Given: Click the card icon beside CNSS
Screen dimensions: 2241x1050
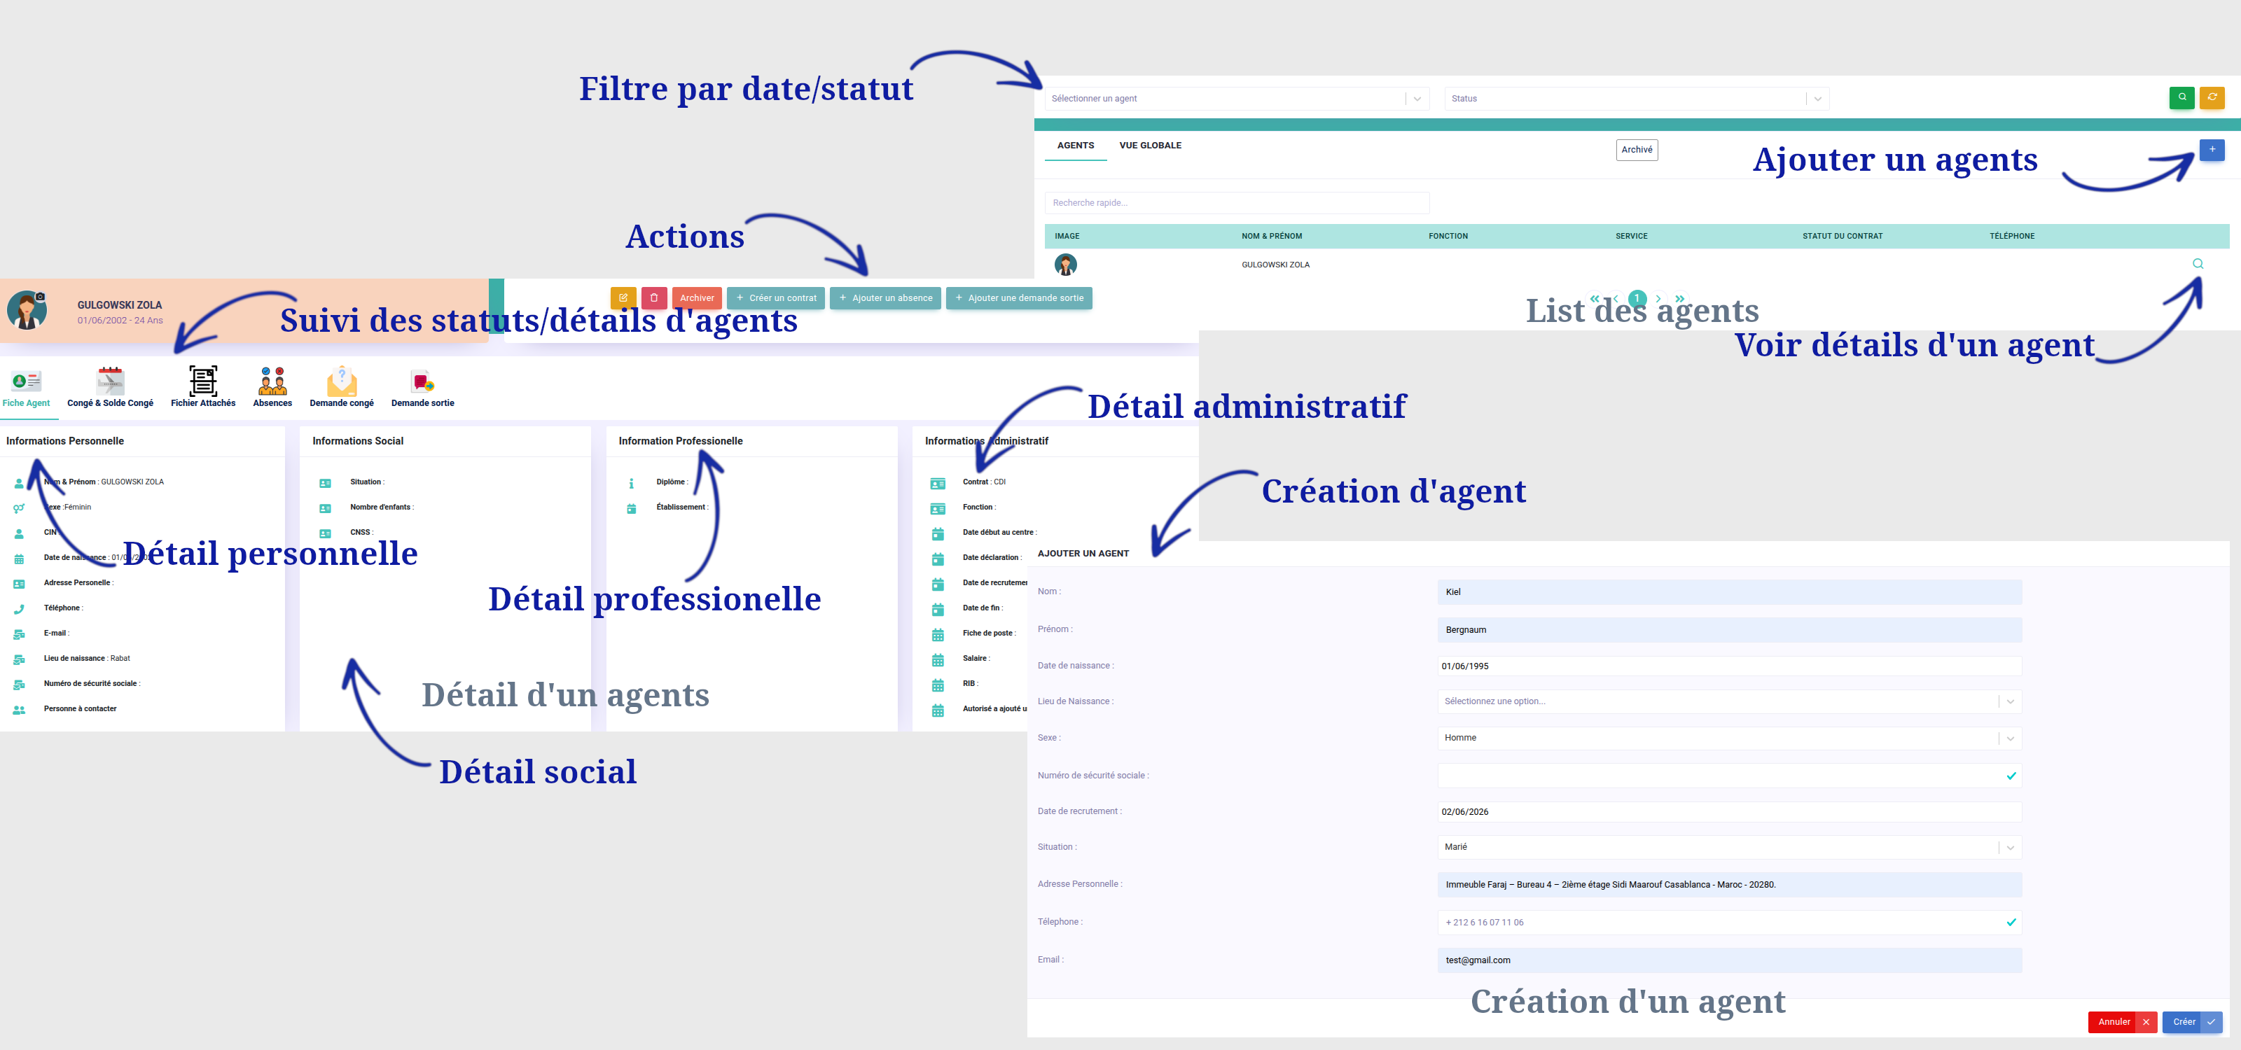Looking at the screenshot, I should coord(326,533).
